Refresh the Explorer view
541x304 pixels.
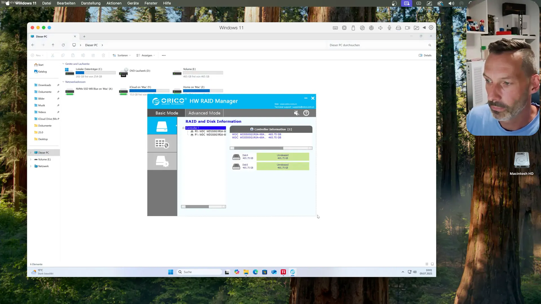[63, 45]
